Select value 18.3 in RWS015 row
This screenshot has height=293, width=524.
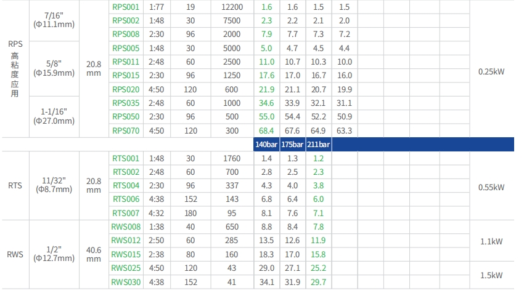tap(266, 255)
